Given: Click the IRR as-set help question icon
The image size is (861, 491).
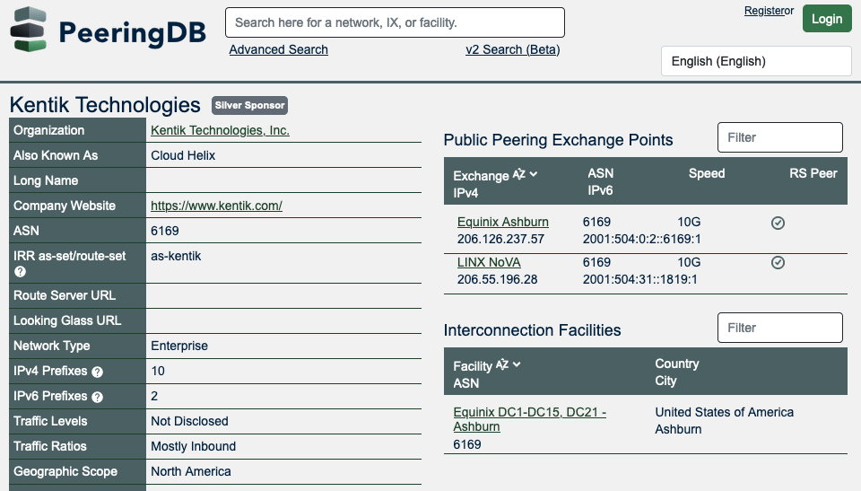Looking at the screenshot, I should pyautogui.click(x=20, y=272).
